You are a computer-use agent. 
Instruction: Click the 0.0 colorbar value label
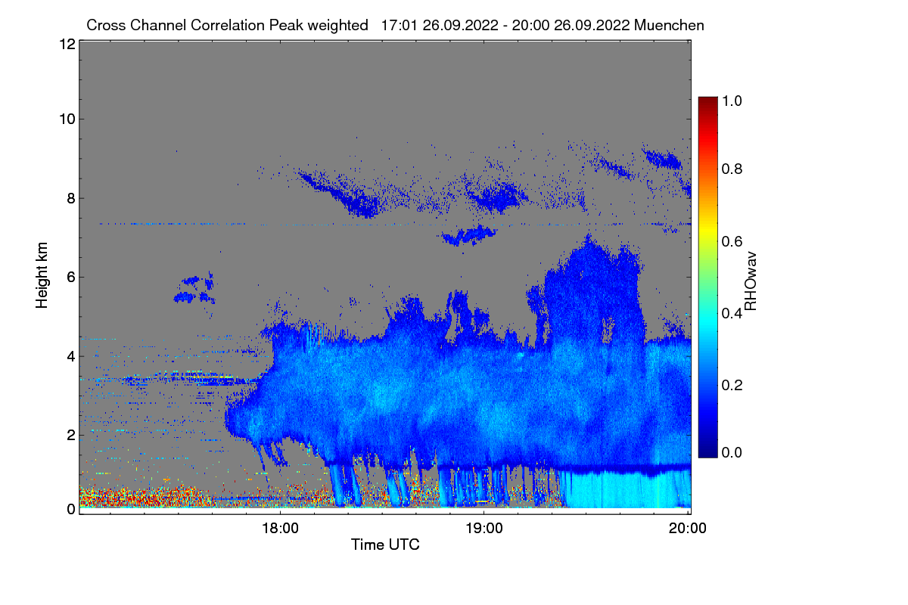tap(733, 452)
